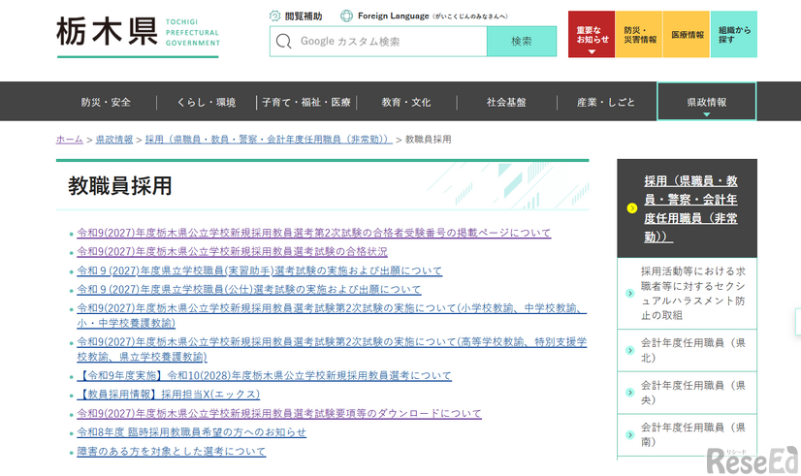Viewport: 801px width, 476px height.
Task: Click arrow icon beside 会計年度任用職員（県南）
Action: coord(630,434)
